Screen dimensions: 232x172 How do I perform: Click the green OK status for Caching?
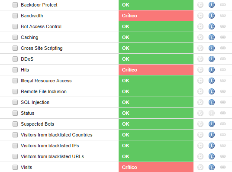click(156, 37)
